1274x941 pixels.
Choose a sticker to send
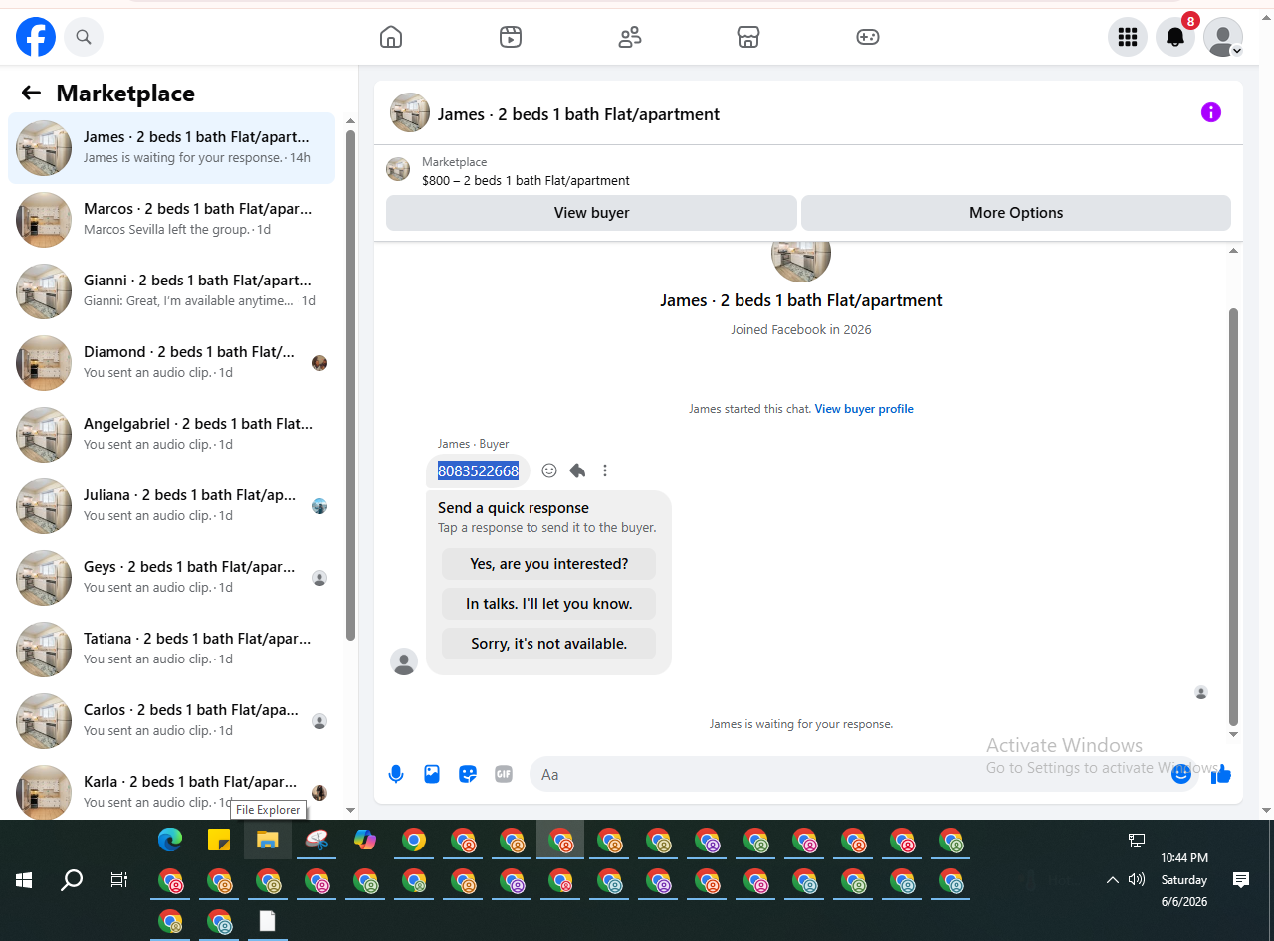tap(468, 774)
